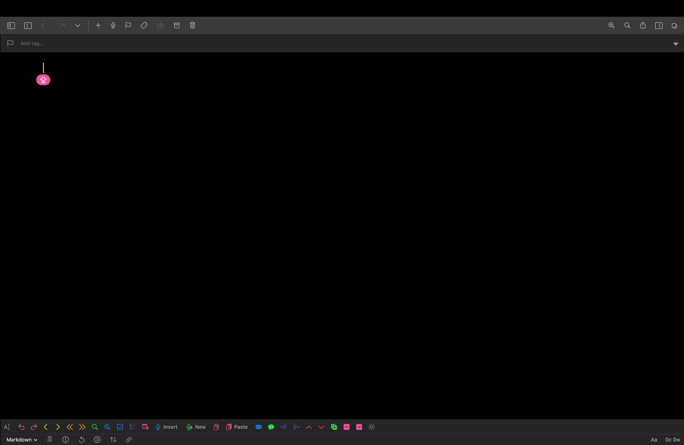Viewport: 684px width, 445px height.
Task: Toggle the sidebar panel icon beside the back arrow
Action: point(28,25)
